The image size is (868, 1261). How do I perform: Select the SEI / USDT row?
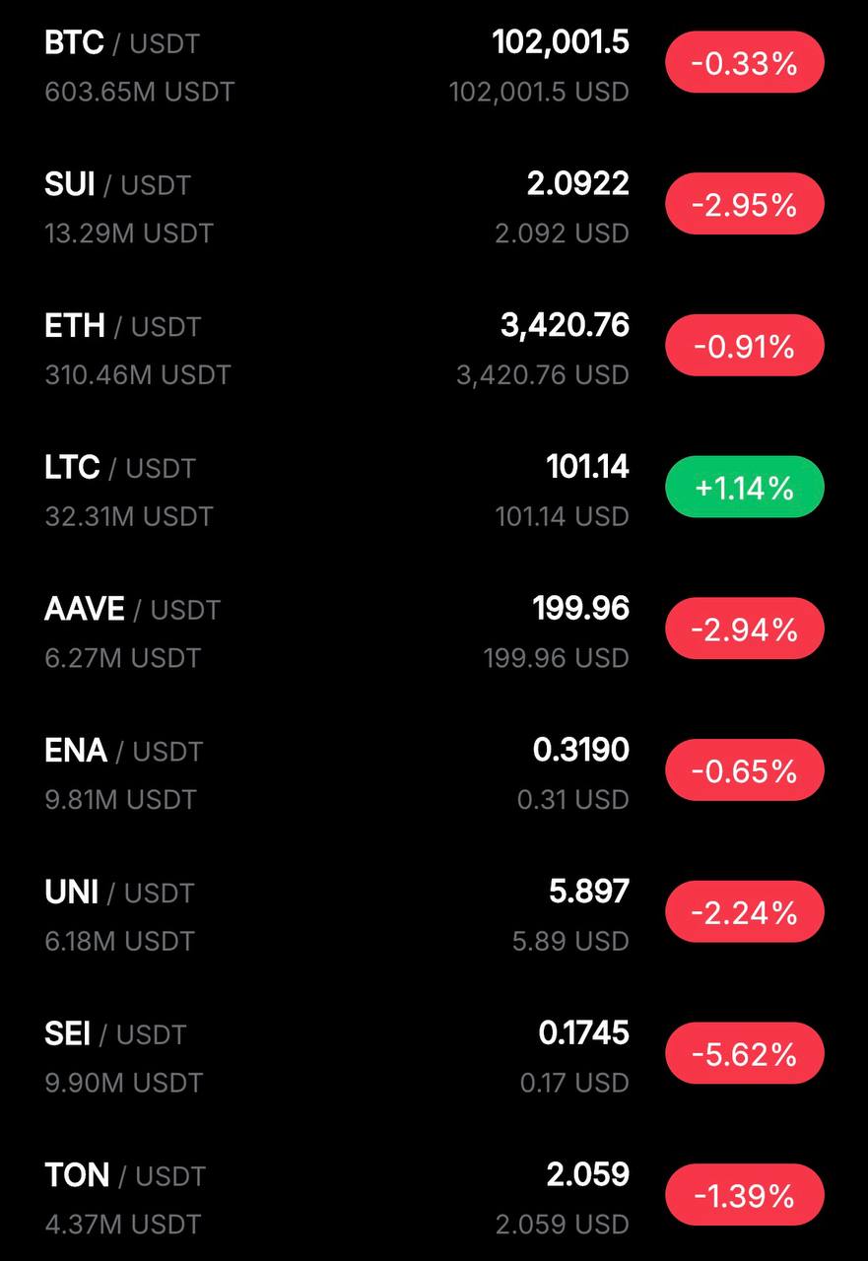coord(116,1034)
